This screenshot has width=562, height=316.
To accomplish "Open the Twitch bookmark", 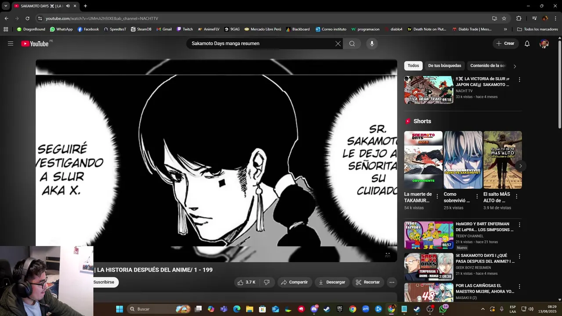I will pyautogui.click(x=185, y=29).
